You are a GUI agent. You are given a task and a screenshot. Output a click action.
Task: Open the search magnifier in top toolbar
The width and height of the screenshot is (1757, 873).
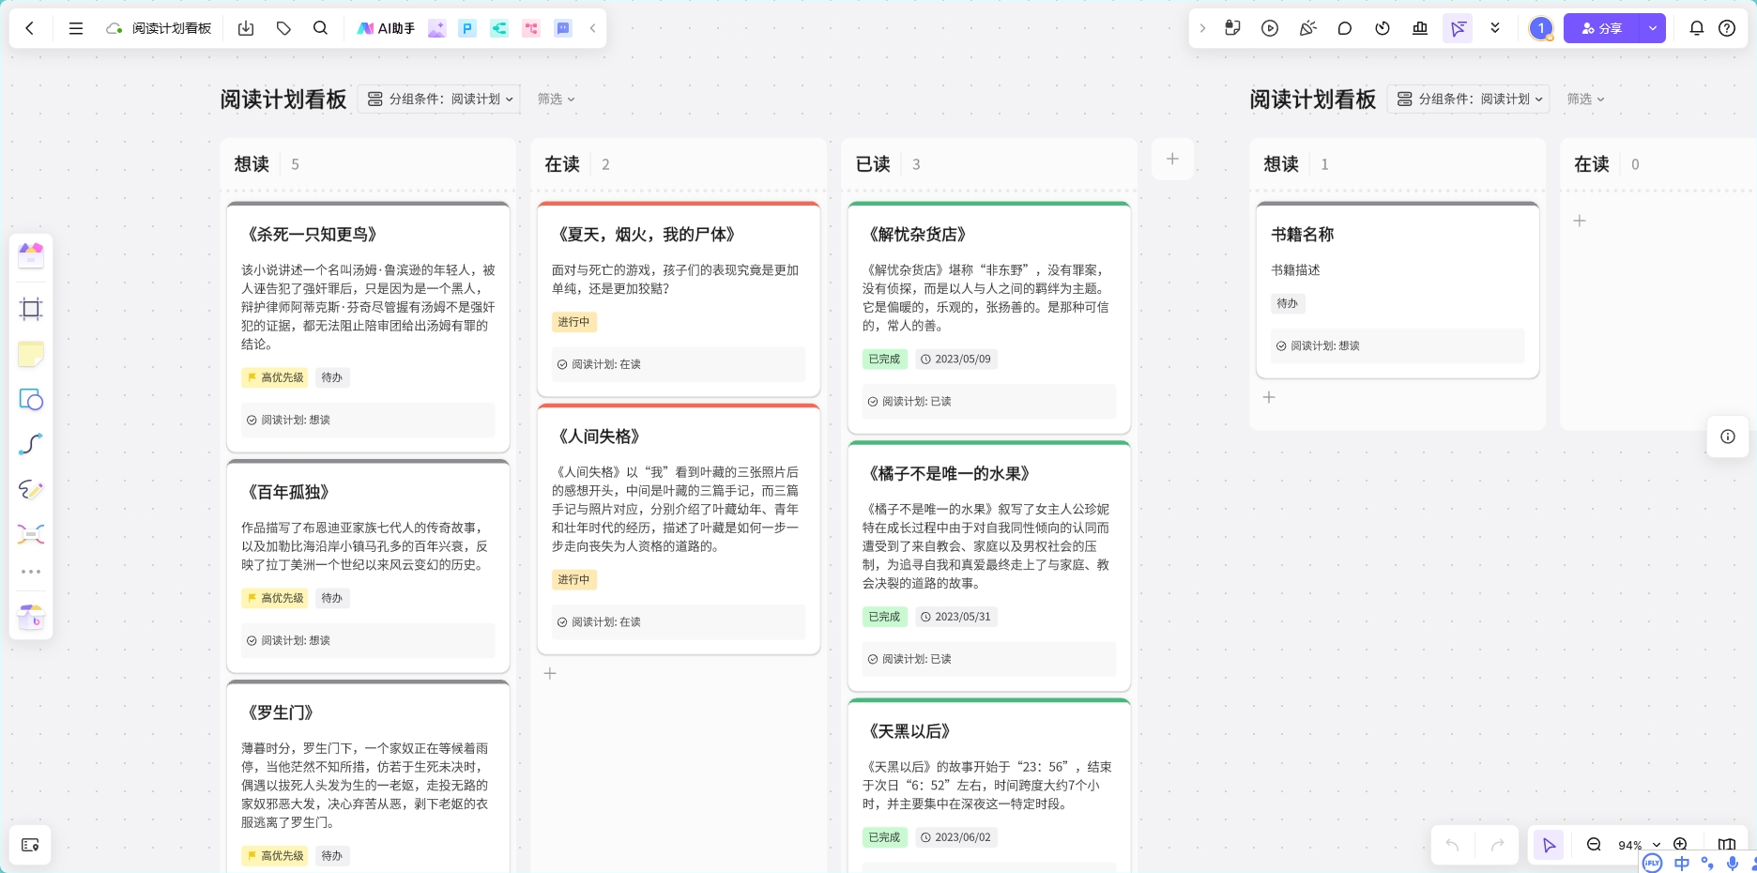[x=321, y=28]
